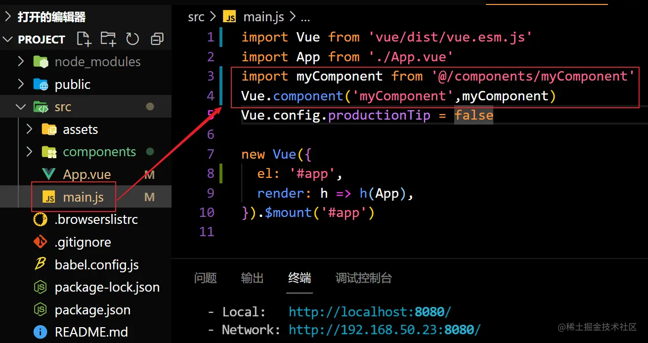This screenshot has width=648, height=343.
Task: Expand the components folder chevron
Action: click(x=29, y=152)
